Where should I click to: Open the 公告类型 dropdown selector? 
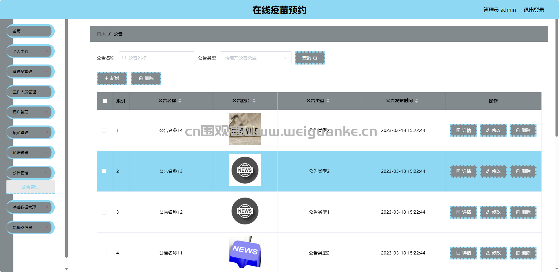[255, 58]
